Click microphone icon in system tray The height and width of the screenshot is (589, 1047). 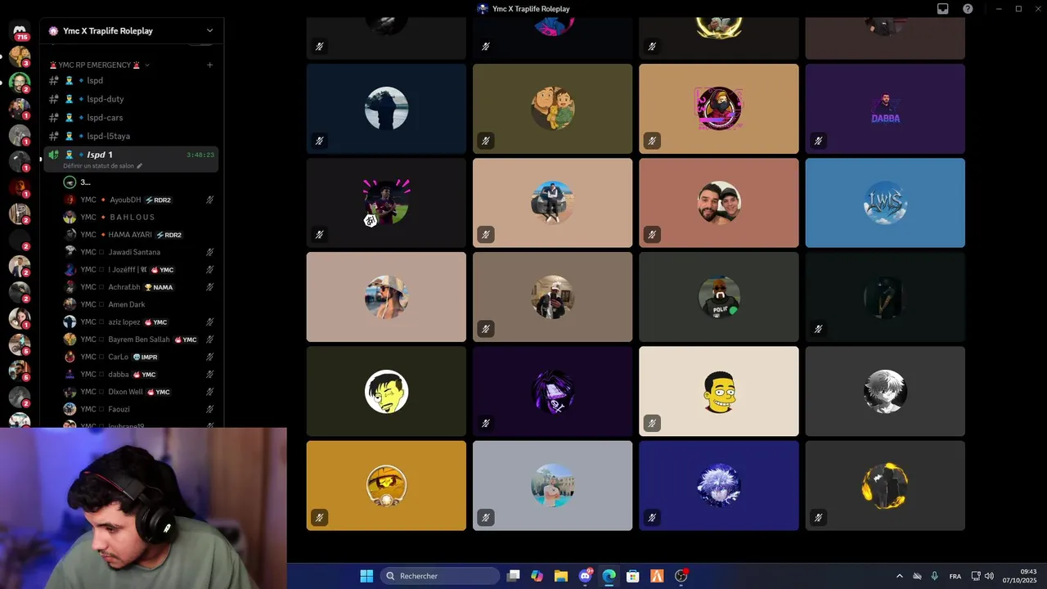click(934, 576)
